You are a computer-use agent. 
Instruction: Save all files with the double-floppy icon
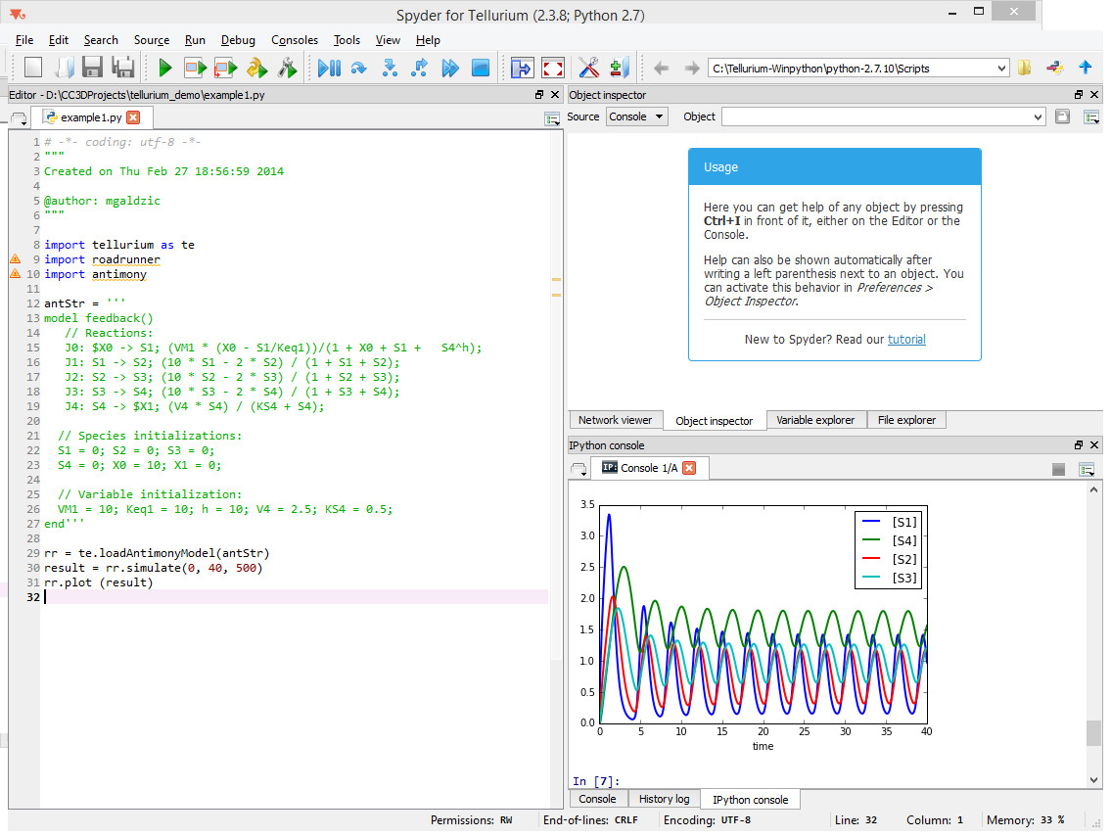pyautogui.click(x=123, y=69)
